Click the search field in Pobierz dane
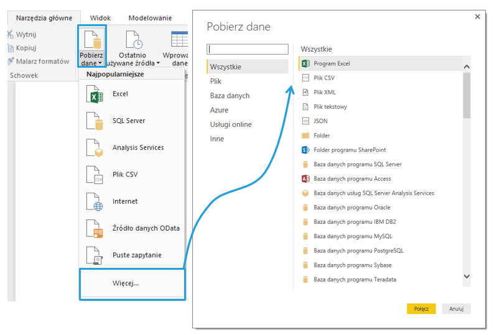This screenshot has width=495, height=335. (248, 49)
